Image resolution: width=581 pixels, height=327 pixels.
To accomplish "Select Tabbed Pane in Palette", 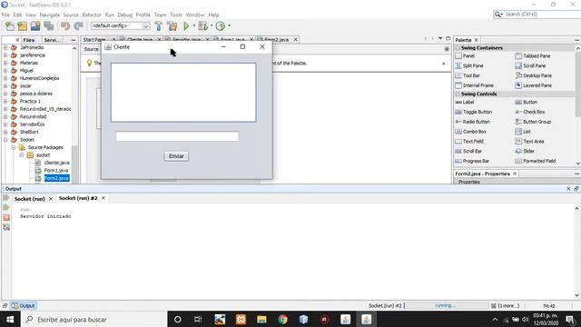I will pos(533,56).
